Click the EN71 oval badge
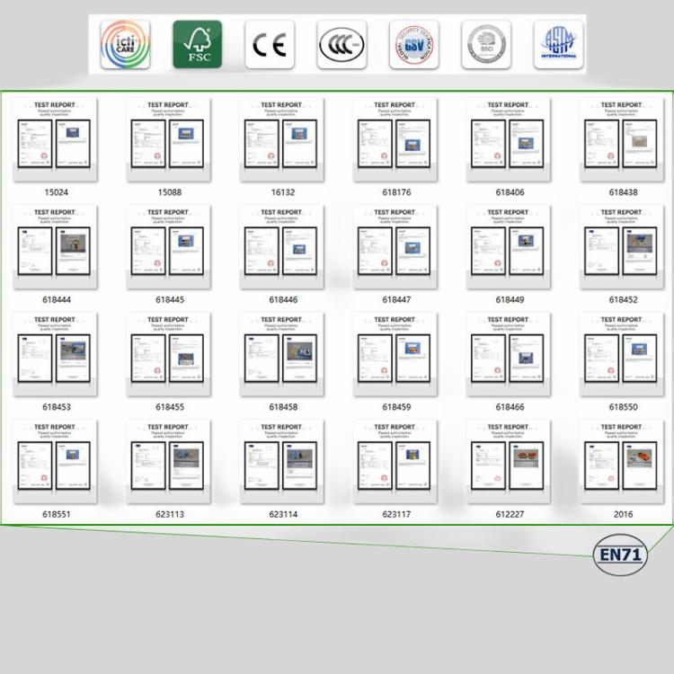The width and height of the screenshot is (674, 674). click(620, 555)
